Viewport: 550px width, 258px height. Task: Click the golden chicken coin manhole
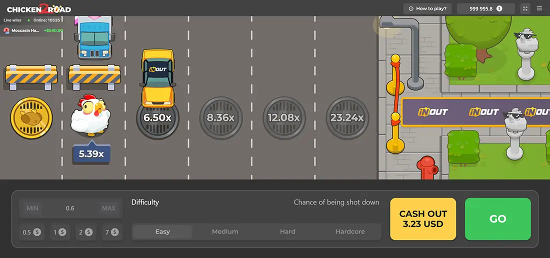point(31,118)
